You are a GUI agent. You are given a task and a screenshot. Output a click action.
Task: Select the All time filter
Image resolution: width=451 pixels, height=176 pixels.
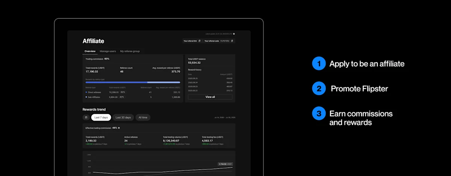143,118
